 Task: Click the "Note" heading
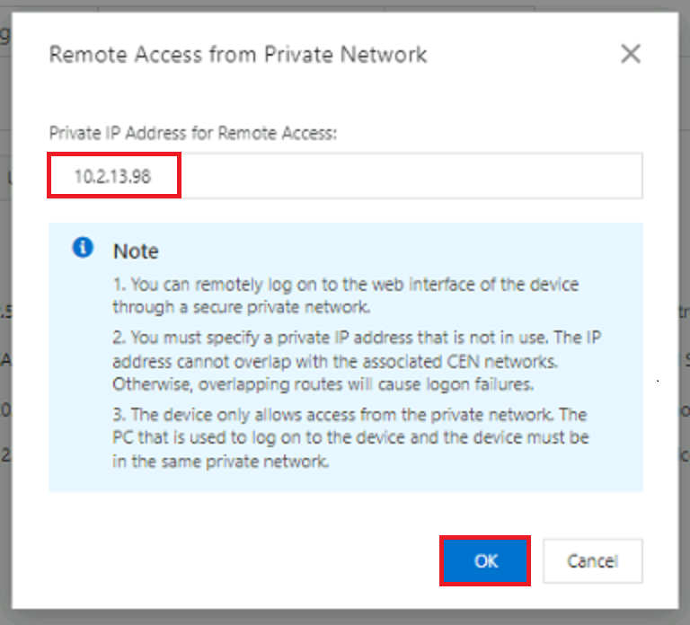pyautogui.click(x=136, y=251)
